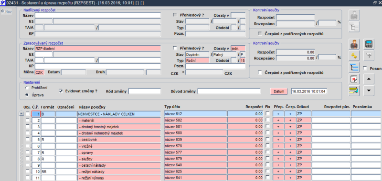Move row up with the black up arrow
The height and width of the screenshot is (181, 382).
(x=369, y=79)
